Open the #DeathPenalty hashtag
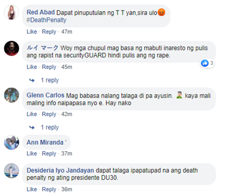The width and height of the screenshot is (230, 196). tap(46, 20)
